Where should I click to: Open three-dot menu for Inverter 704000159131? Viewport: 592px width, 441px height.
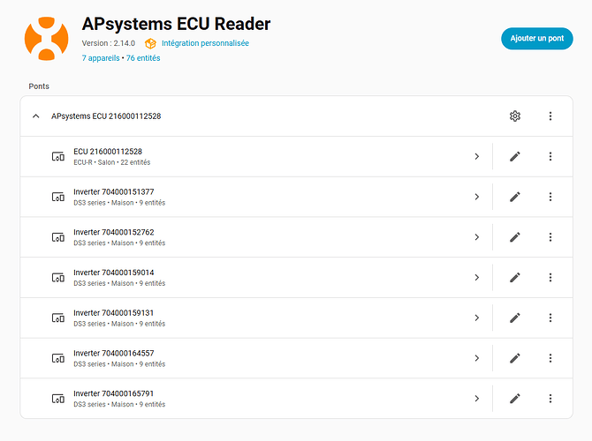(550, 318)
